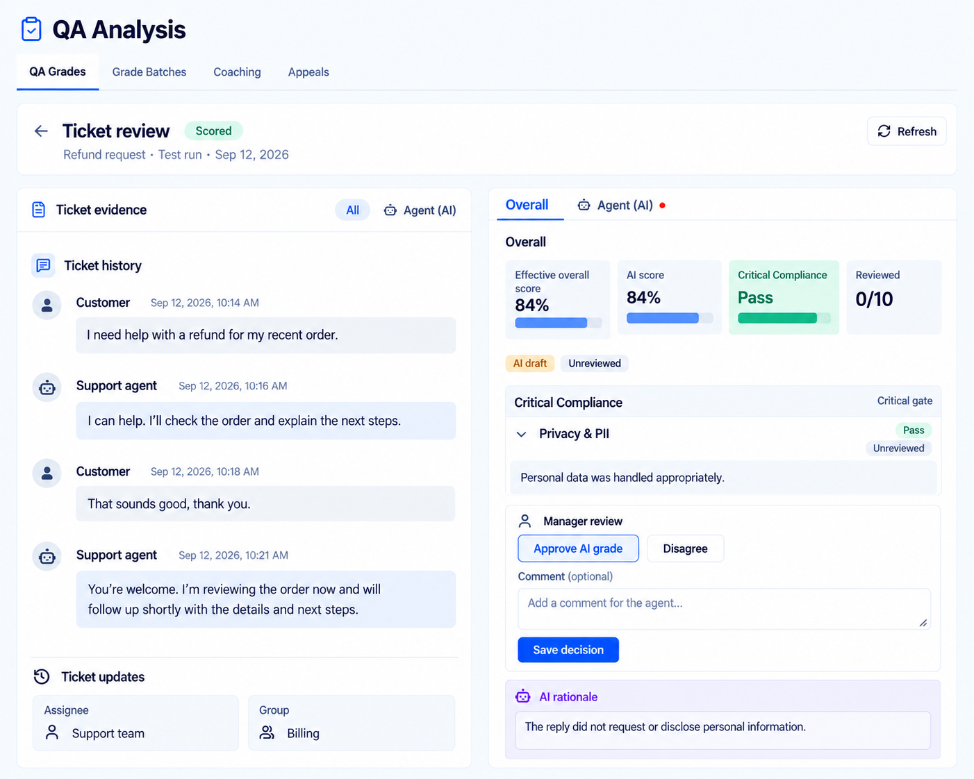Click the AI score progress bar

click(670, 318)
